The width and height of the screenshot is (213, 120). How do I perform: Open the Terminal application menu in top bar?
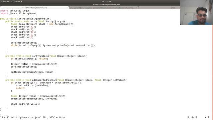coord(16,1)
